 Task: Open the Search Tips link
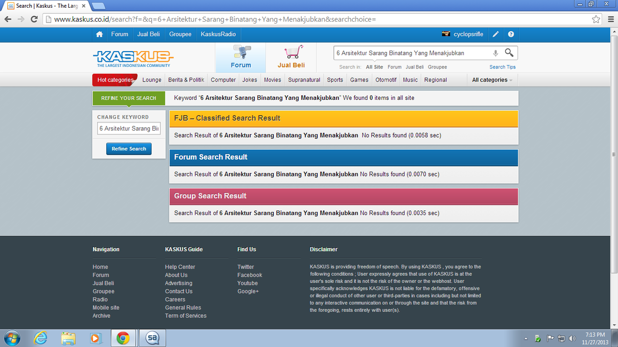503,67
